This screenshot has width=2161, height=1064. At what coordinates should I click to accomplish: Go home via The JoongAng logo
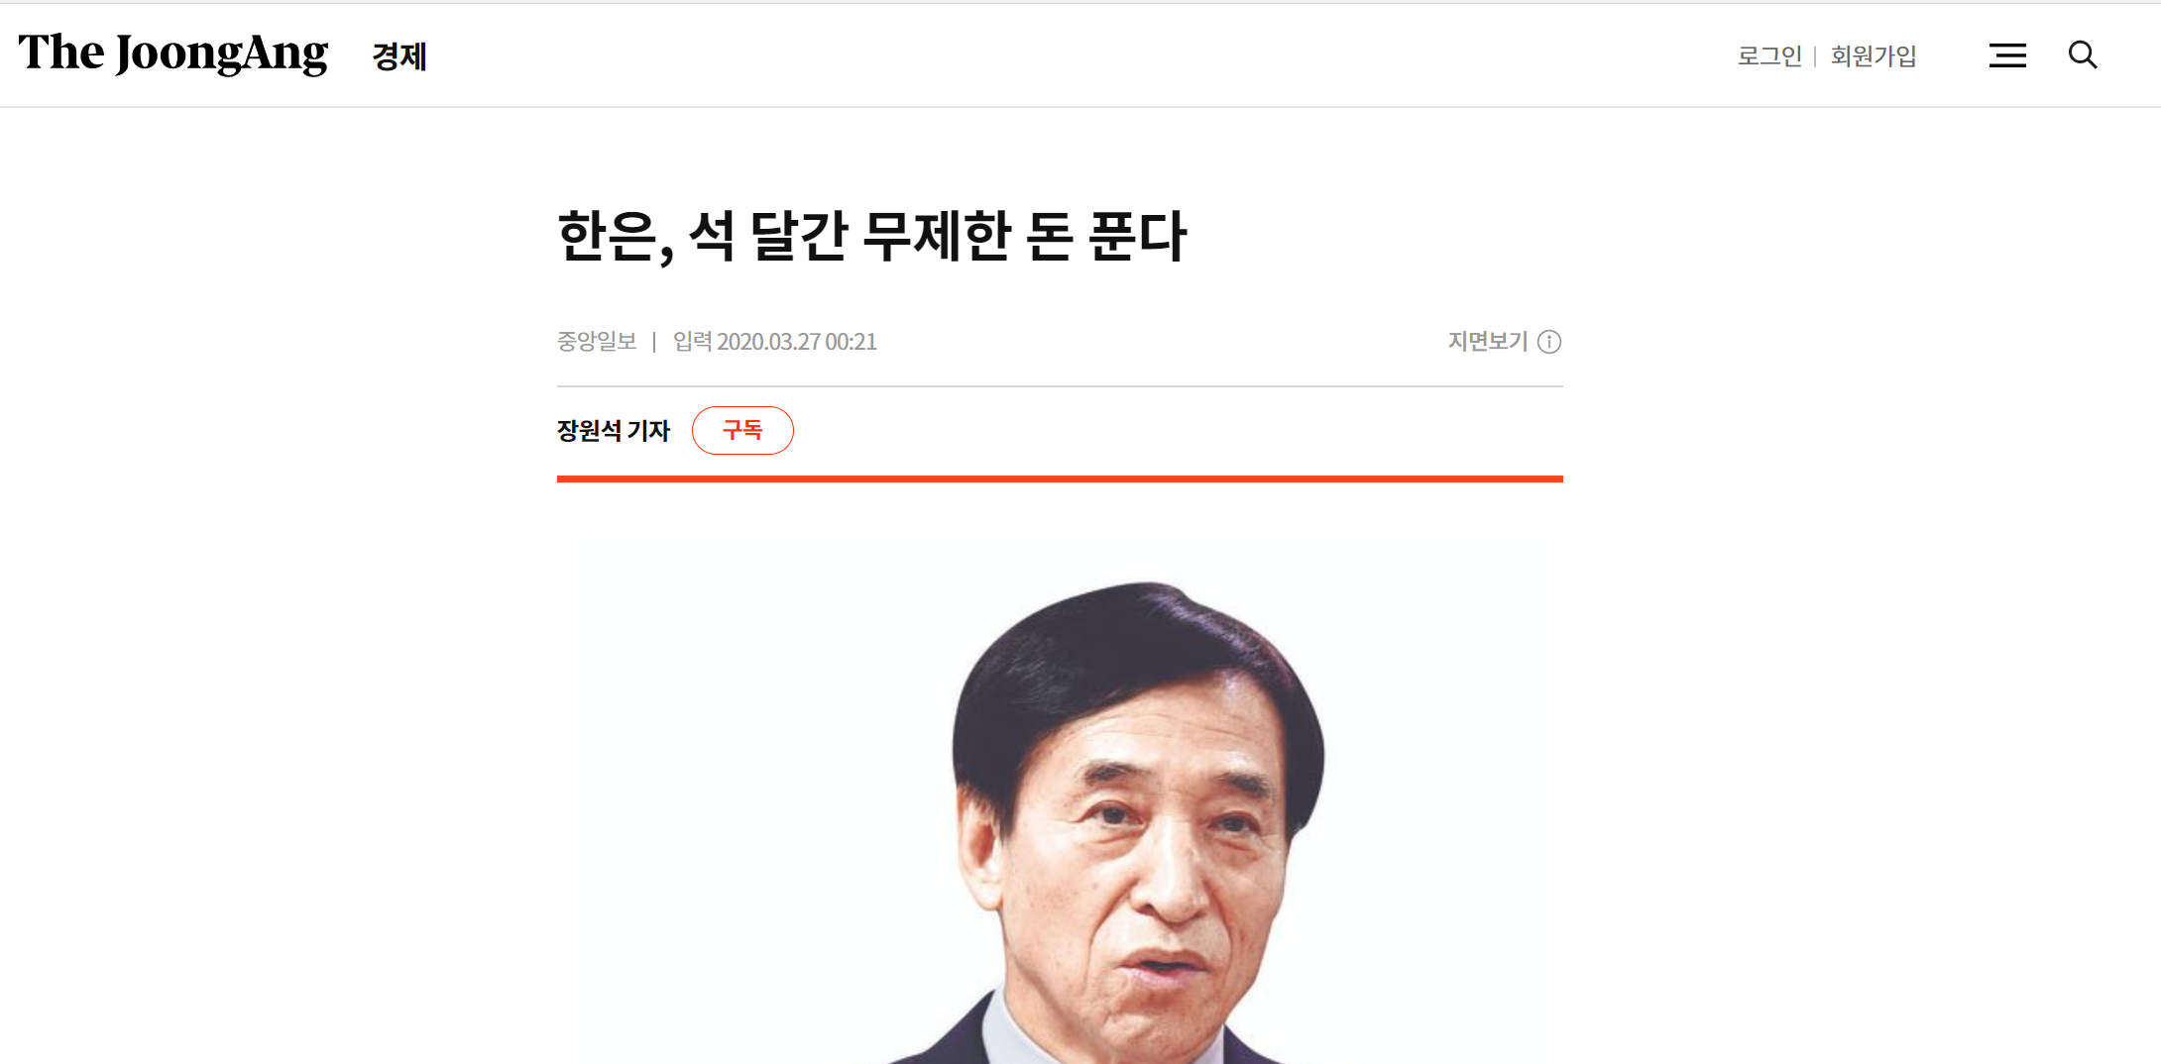tap(173, 53)
